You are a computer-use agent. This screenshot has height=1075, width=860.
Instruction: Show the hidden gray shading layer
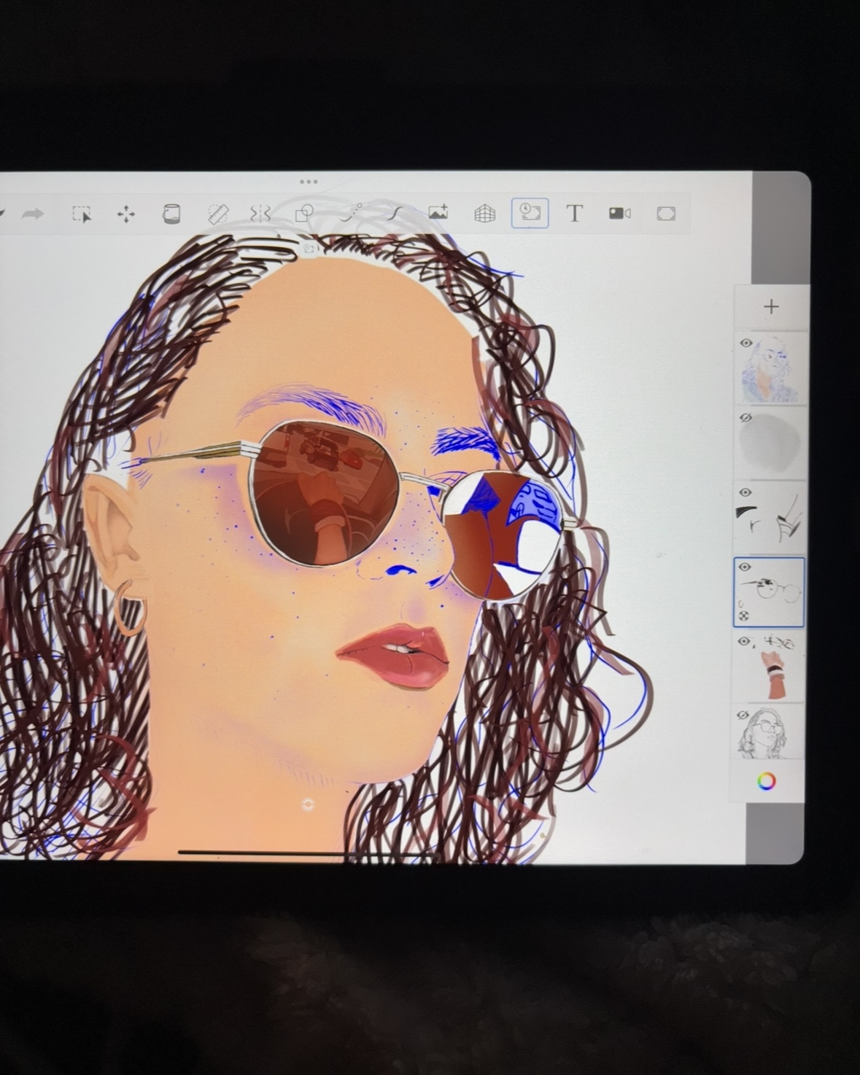coord(745,418)
